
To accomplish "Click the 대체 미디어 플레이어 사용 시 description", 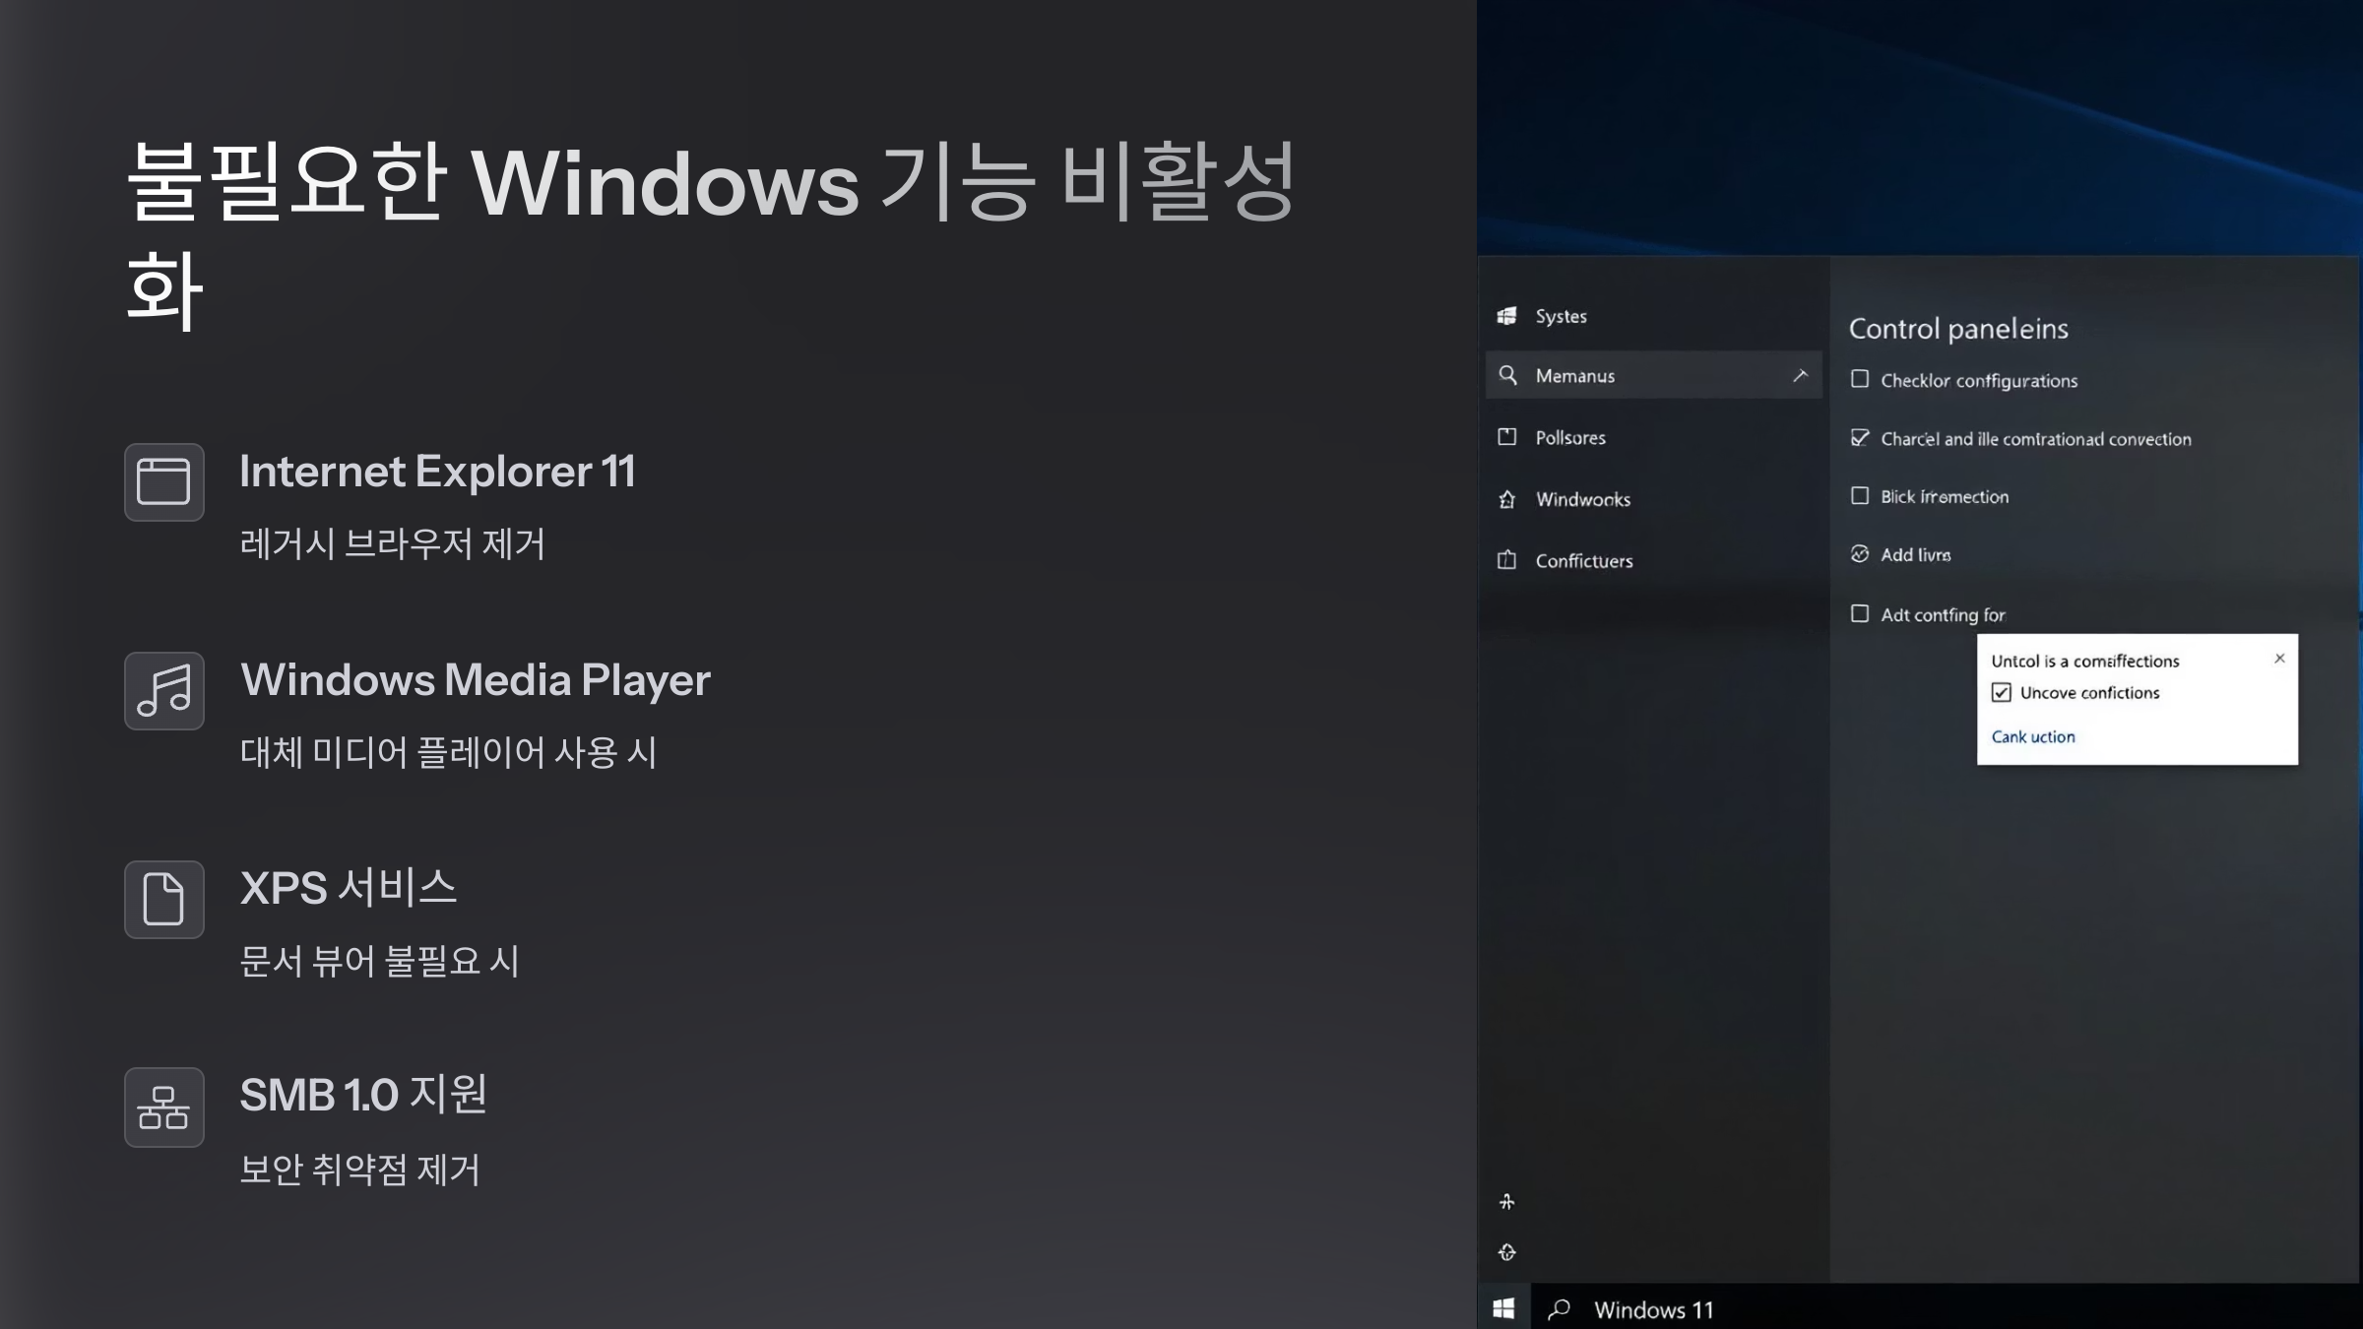I will (448, 752).
